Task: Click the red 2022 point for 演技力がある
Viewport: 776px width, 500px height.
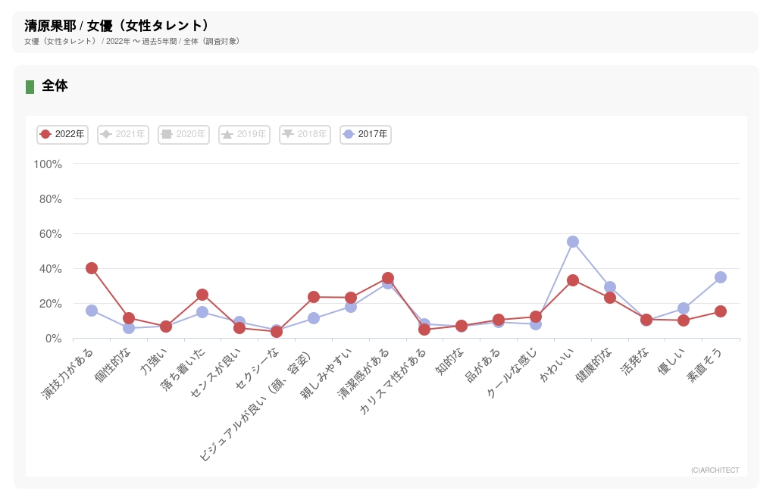Action: 92,268
